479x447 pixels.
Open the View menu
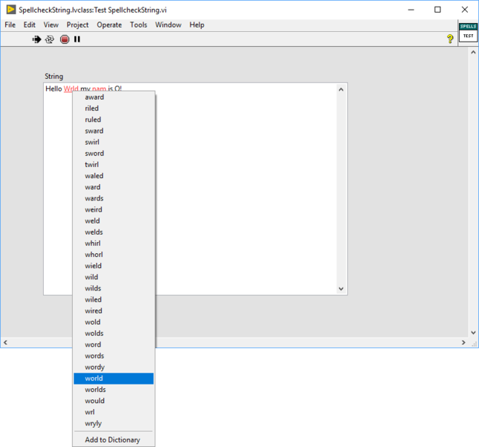click(x=51, y=25)
